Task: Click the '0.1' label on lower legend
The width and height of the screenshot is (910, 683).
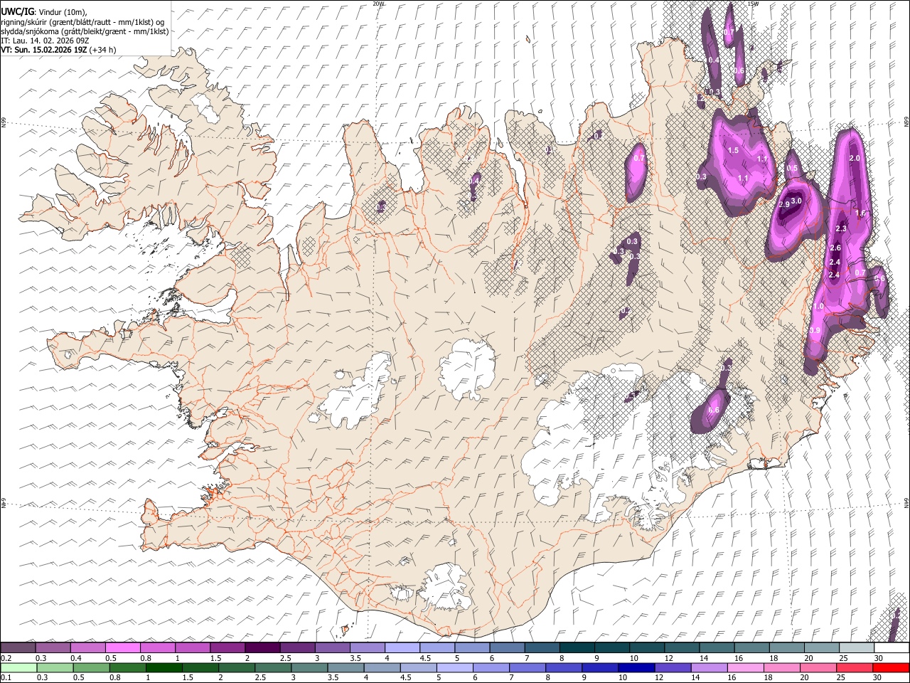Action: pyautogui.click(x=6, y=678)
